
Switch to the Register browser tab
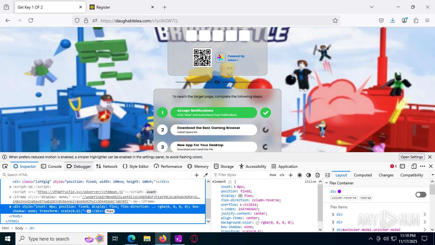(122, 7)
